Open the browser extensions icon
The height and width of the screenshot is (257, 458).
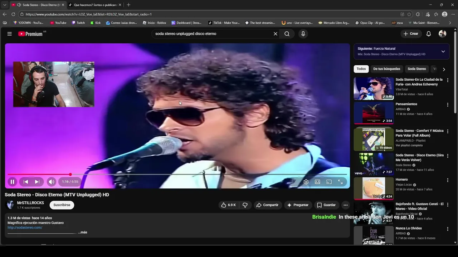coord(418,14)
